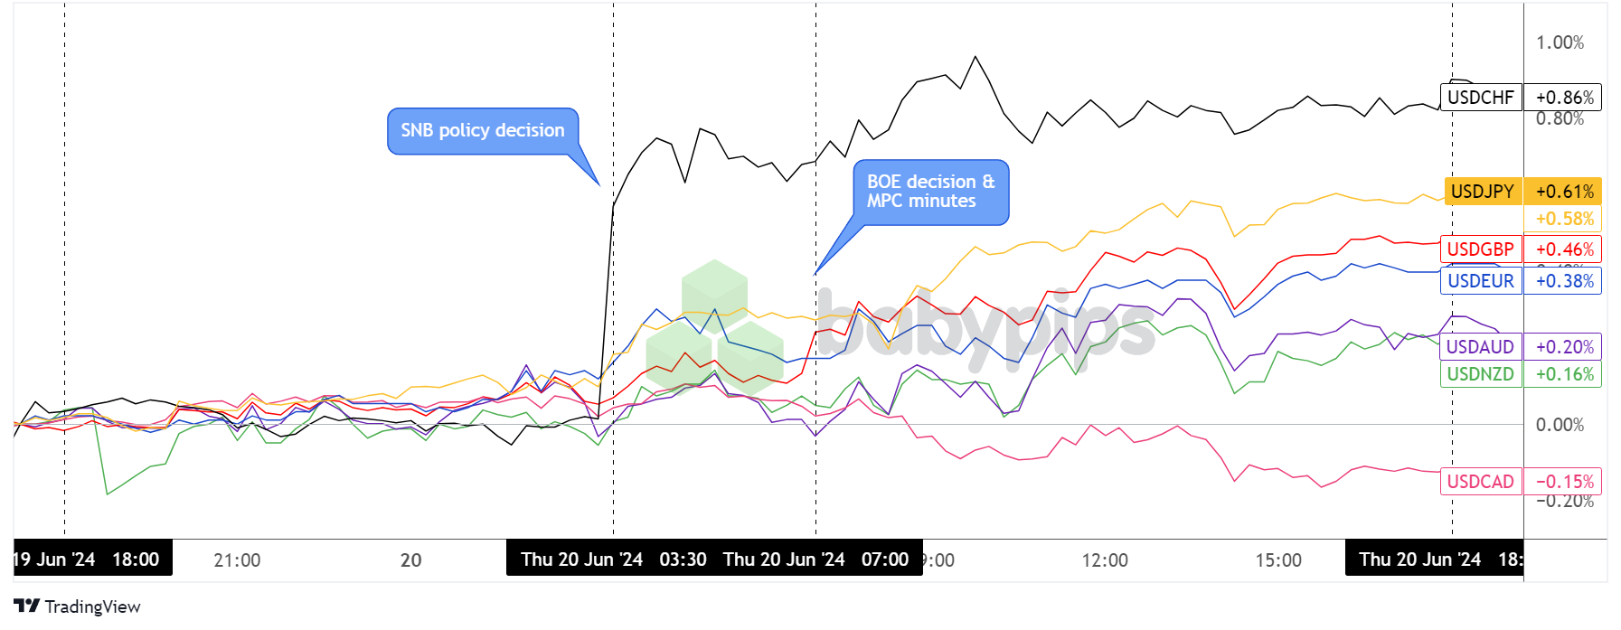Choose the blue USDEUR series label
This screenshot has height=630, width=1621.
pyautogui.click(x=1480, y=281)
